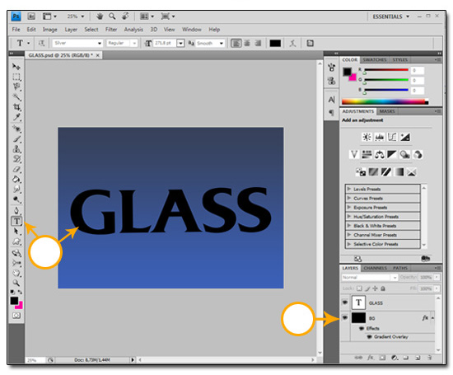This screenshot has height=375, width=453.
Task: Click the Rotate View tool icon
Action: pyautogui.click(x=125, y=16)
